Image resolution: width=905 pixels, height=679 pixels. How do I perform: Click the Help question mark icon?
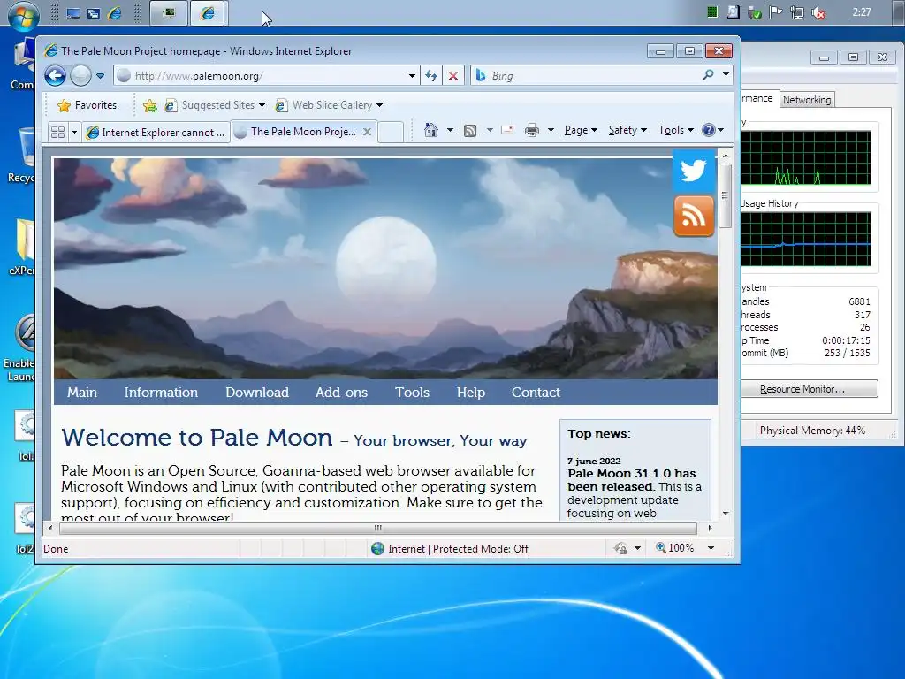709,130
